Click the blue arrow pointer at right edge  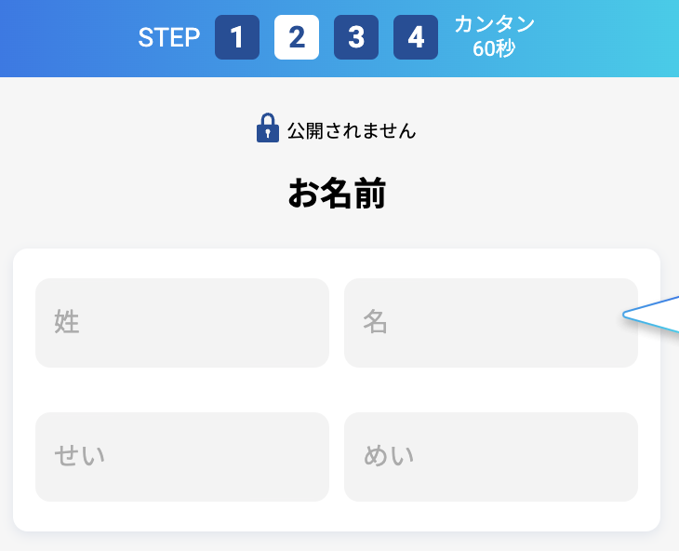[654, 316]
